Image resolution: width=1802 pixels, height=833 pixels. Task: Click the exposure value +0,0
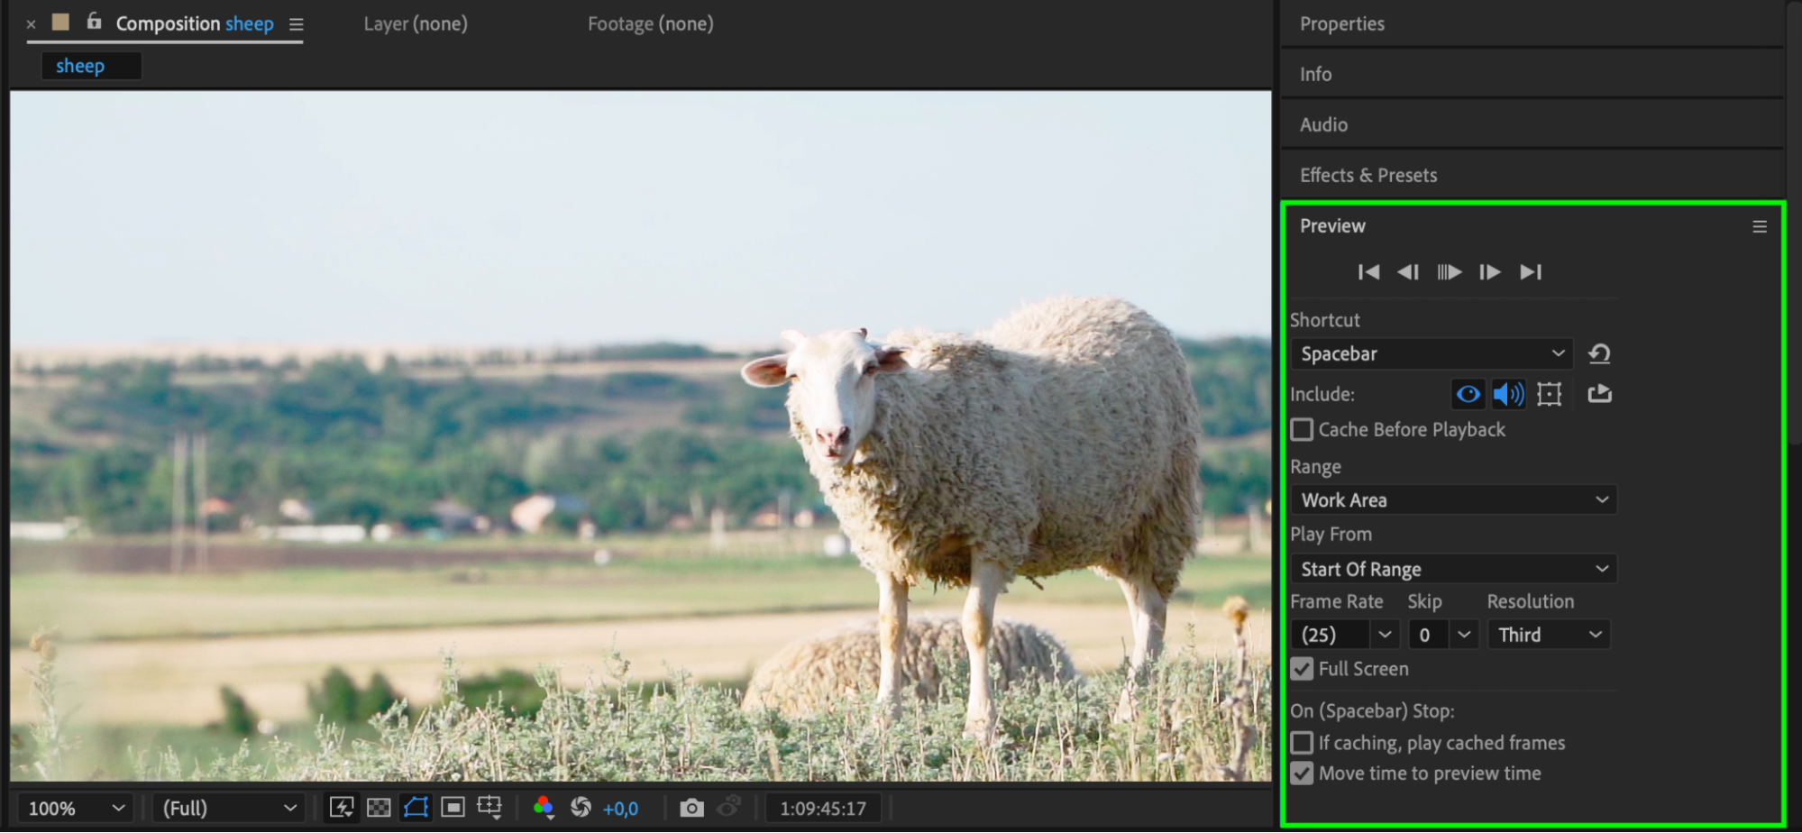point(621,809)
